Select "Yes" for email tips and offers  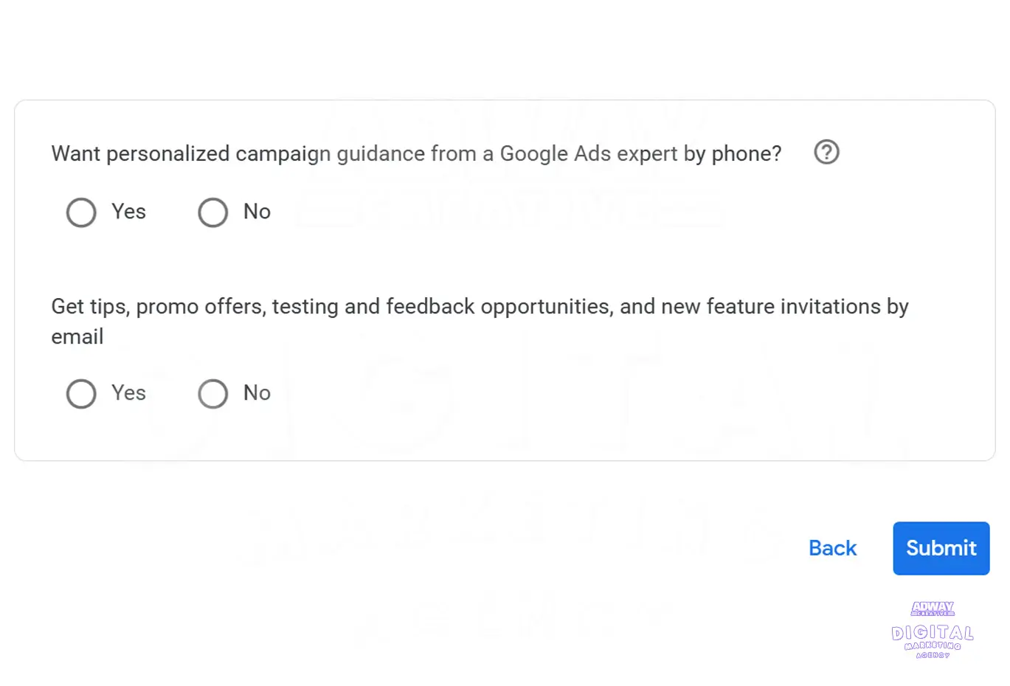click(x=81, y=394)
